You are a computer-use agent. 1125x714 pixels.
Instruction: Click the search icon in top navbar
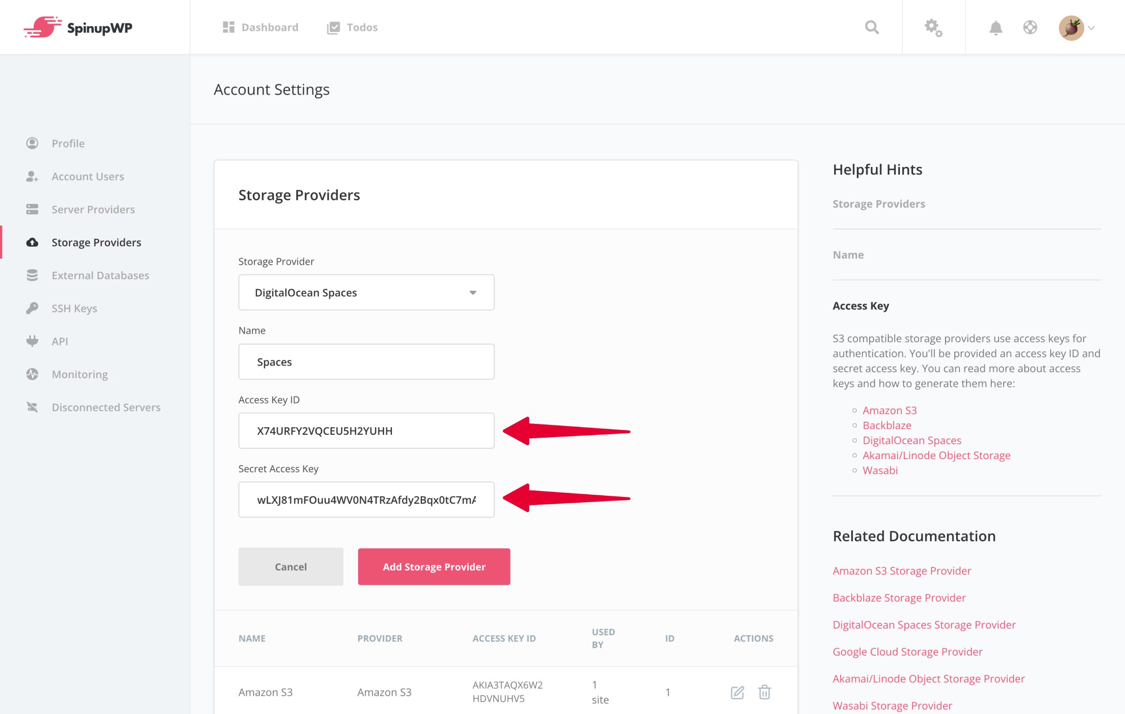tap(872, 27)
